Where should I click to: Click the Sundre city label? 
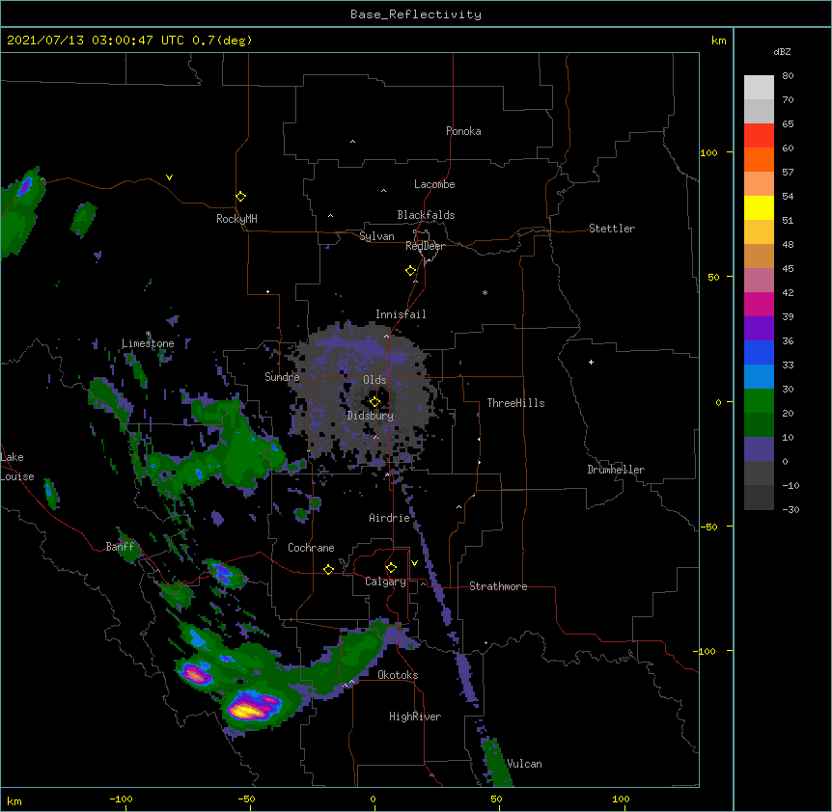(282, 377)
